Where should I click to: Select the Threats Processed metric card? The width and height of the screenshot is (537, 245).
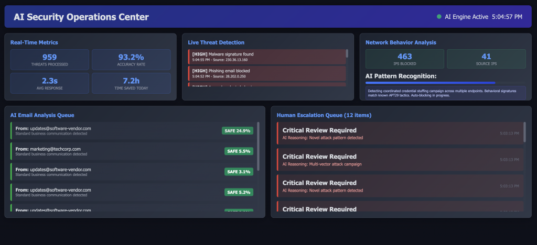tap(49, 60)
